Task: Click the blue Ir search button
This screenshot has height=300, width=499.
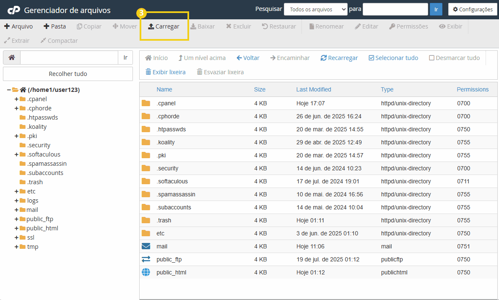Action: point(436,9)
